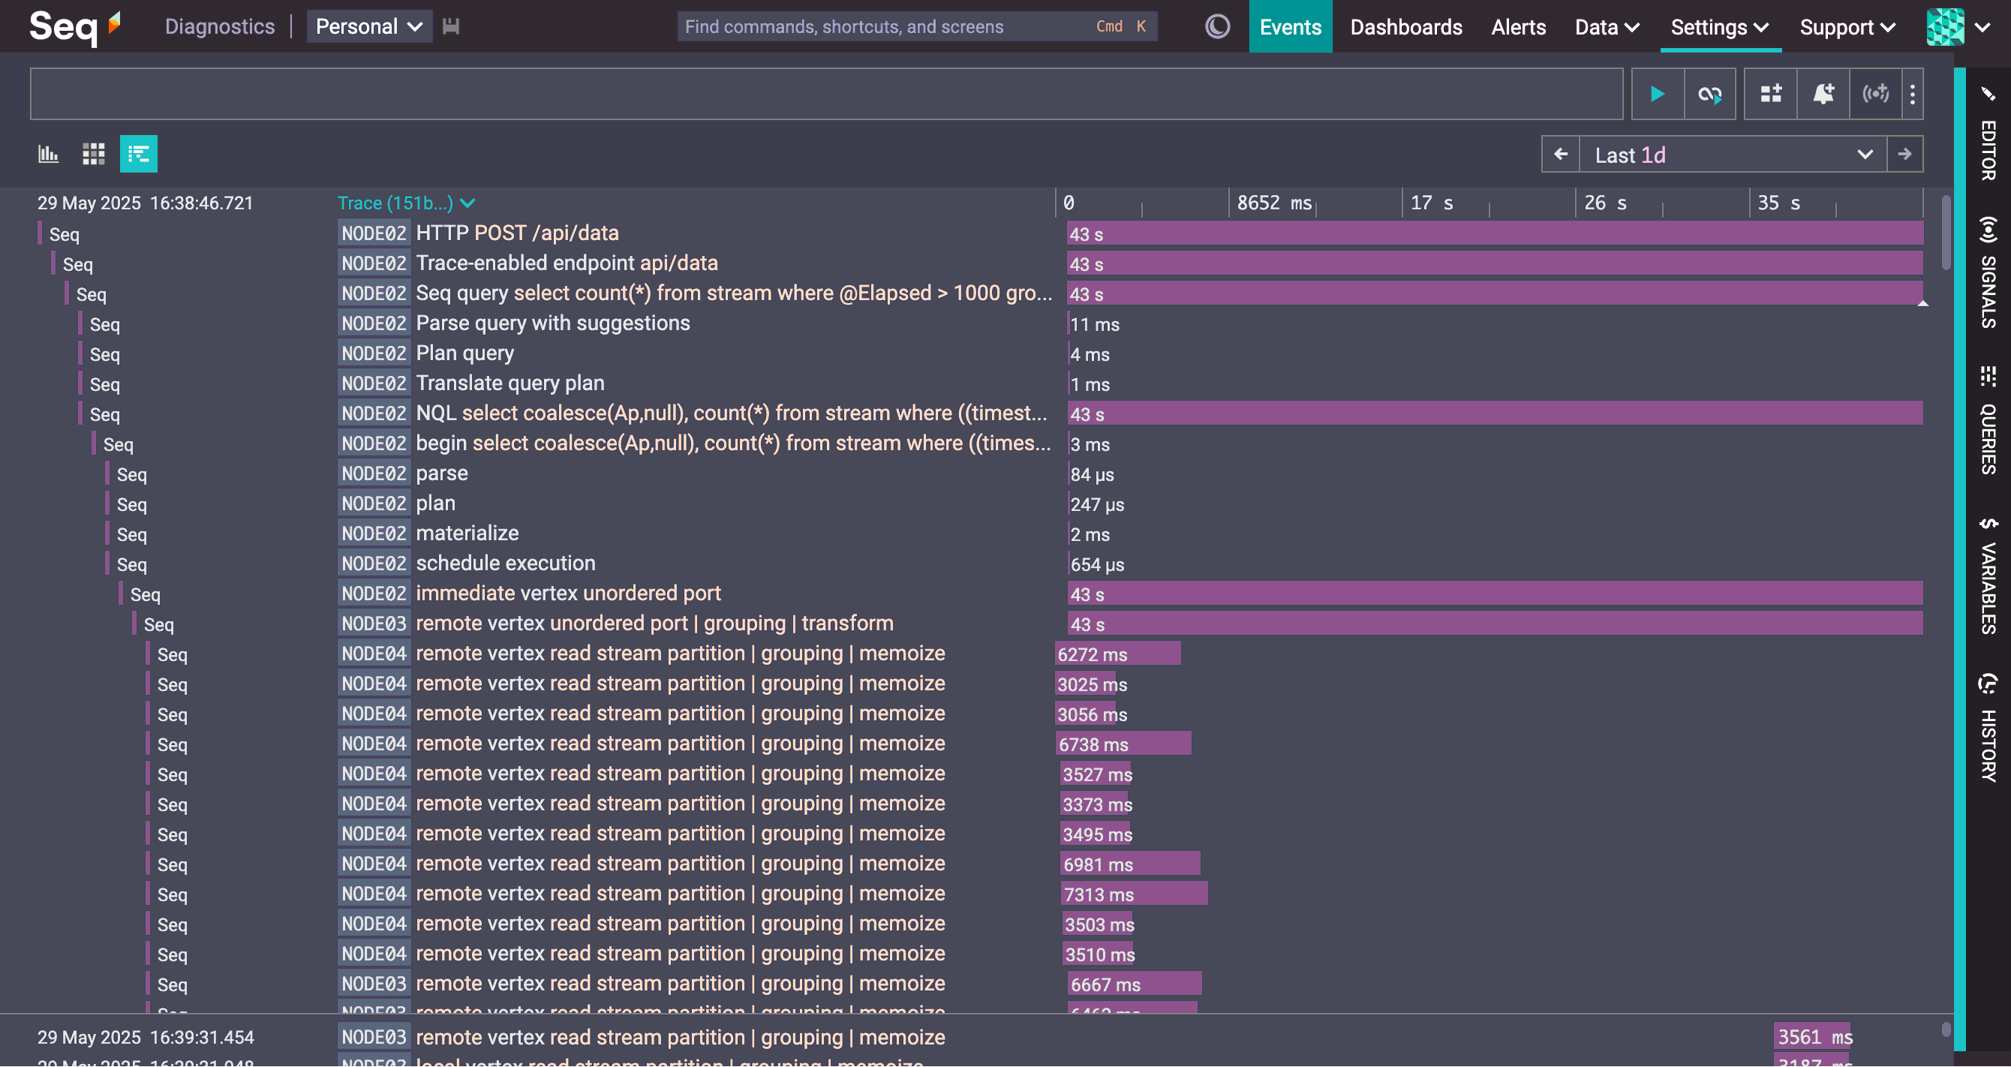Save workspace floppy disk icon
The image size is (2011, 1067).
point(450,26)
